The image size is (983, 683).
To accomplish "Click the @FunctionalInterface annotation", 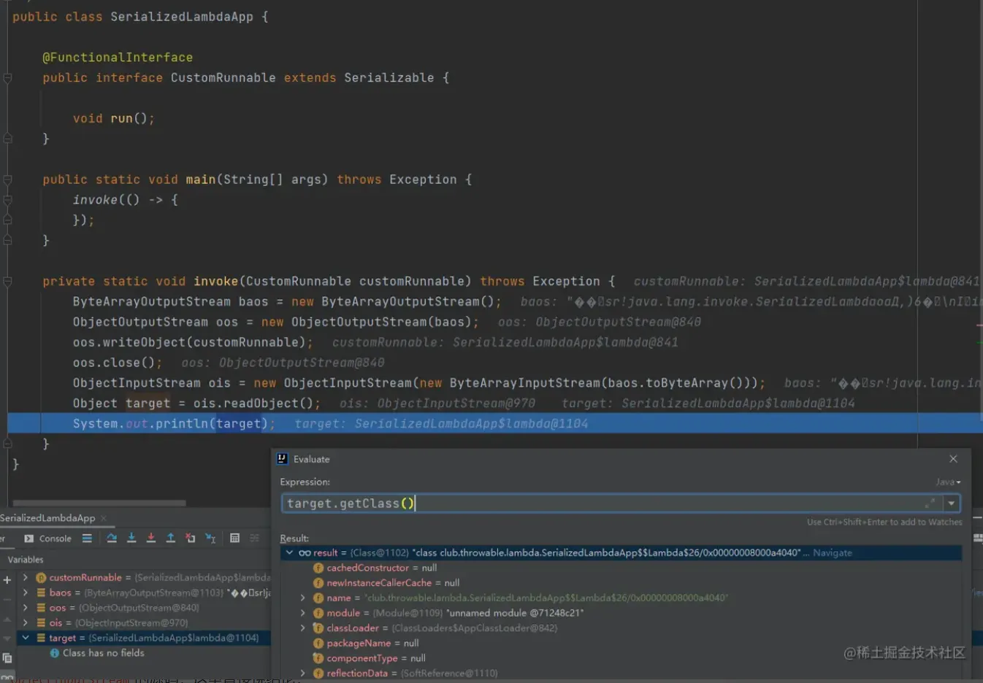I will (x=118, y=57).
